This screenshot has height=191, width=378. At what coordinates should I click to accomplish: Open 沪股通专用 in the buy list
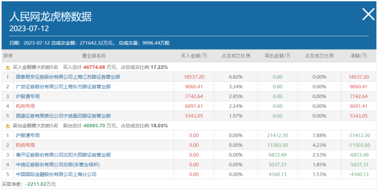(x=28, y=97)
